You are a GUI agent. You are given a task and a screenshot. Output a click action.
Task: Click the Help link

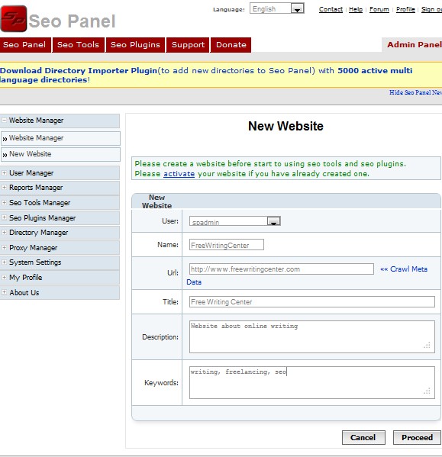pos(356,9)
